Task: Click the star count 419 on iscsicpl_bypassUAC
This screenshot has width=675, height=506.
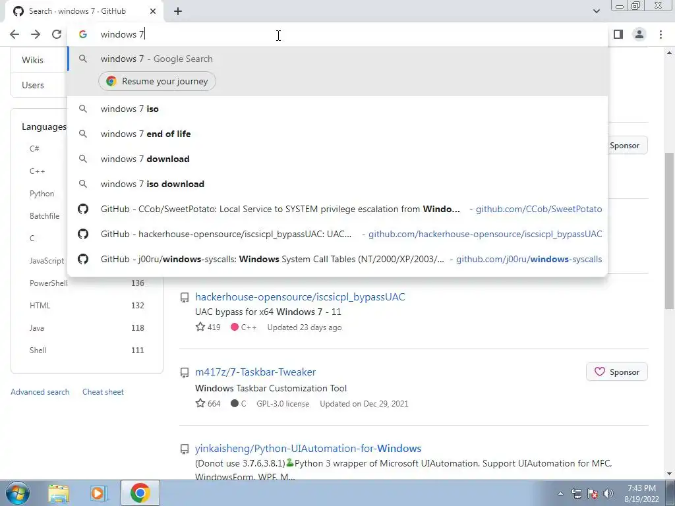Action: (x=208, y=327)
